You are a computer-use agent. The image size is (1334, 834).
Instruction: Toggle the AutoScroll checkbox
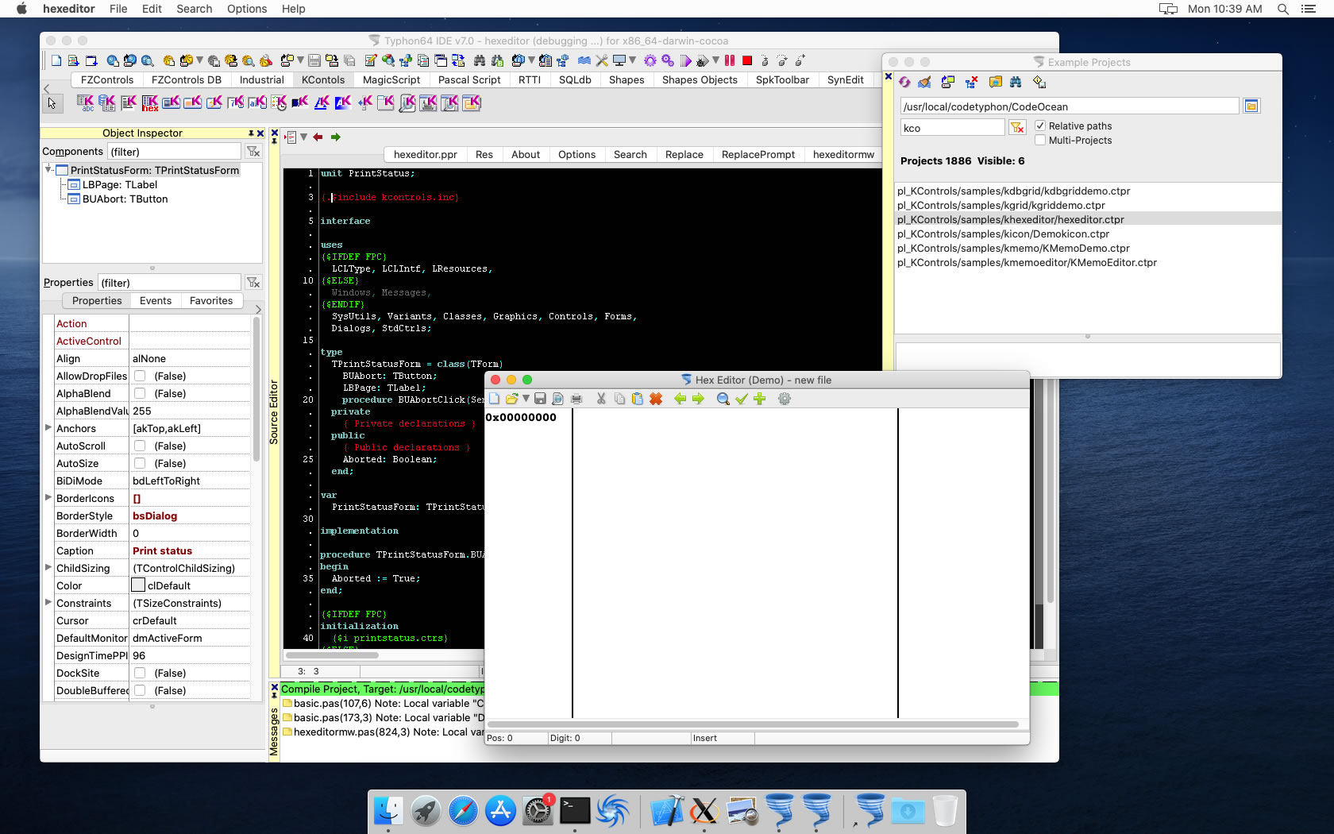(x=140, y=446)
